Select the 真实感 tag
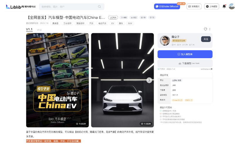Viewport: 235px width, 144px height. [55, 23]
